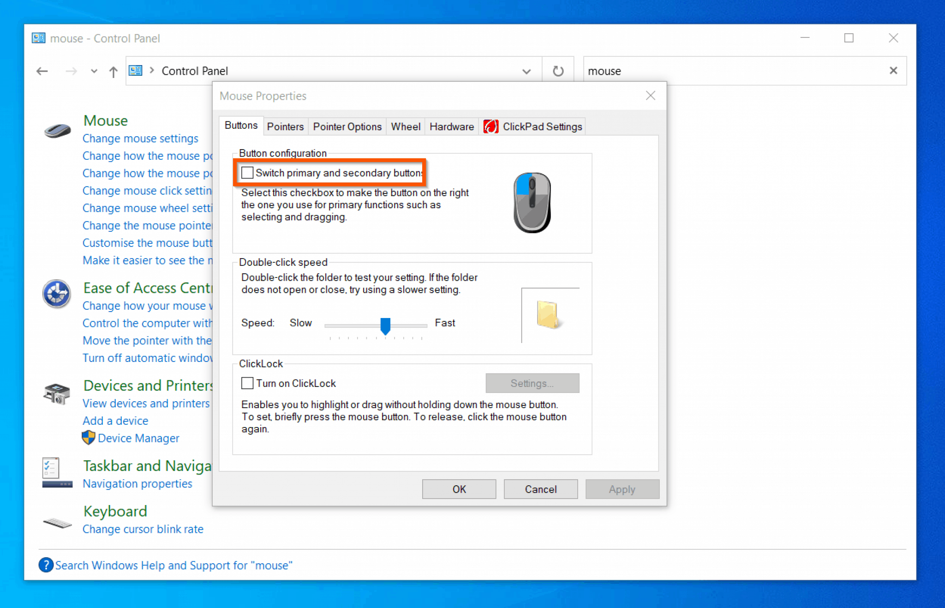Open the Hardware tab
The height and width of the screenshot is (608, 945).
pos(451,126)
